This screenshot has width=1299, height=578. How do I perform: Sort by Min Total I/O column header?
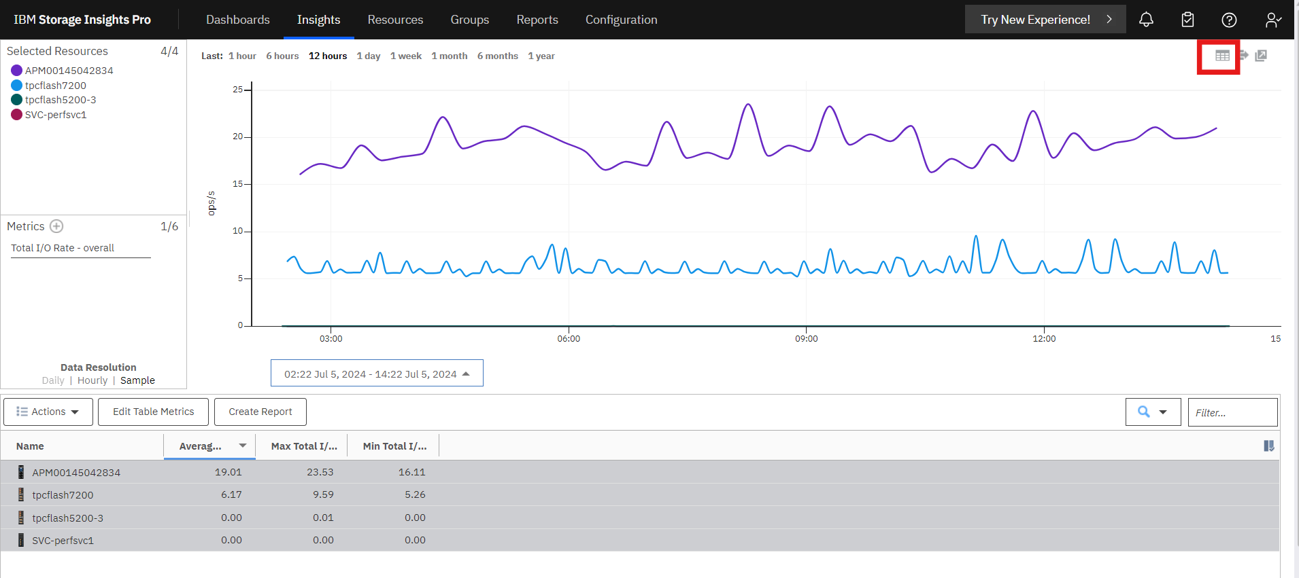tap(394, 446)
